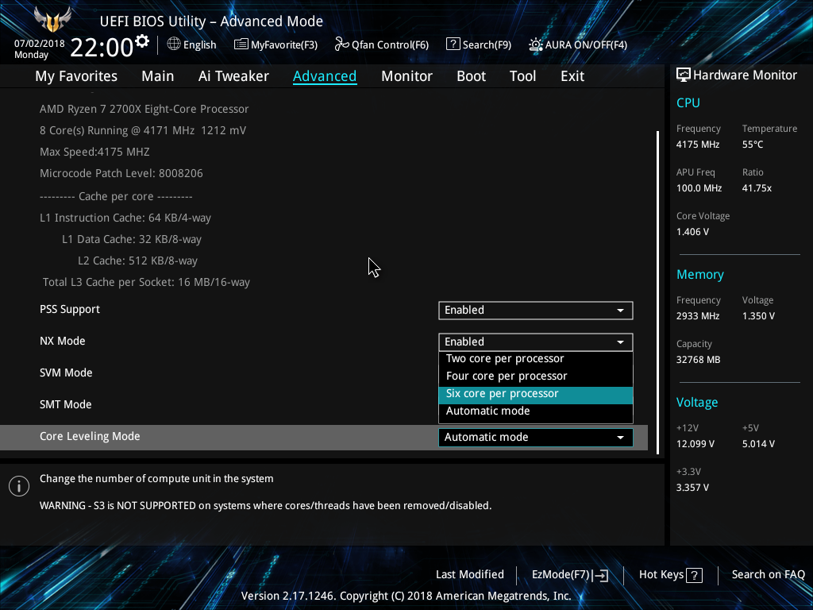Select the Core Leveling Mode row label
This screenshot has width=813, height=610.
tap(90, 436)
